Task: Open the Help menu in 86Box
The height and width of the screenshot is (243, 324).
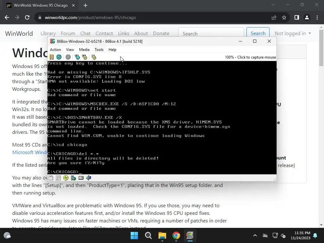Action: pos(112,50)
